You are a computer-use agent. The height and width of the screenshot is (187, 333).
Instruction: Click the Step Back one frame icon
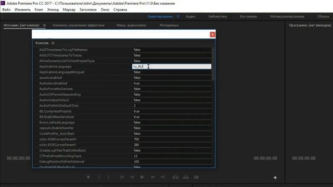132,177
